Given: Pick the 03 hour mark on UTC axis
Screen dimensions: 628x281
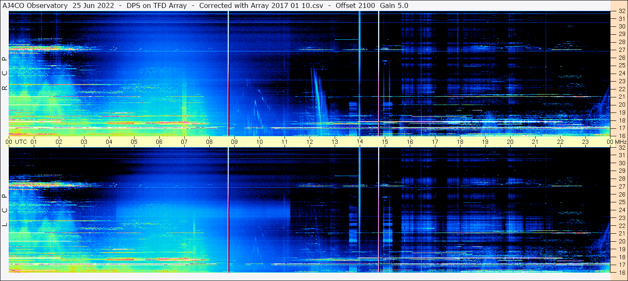Looking at the screenshot, I should pos(84,142).
